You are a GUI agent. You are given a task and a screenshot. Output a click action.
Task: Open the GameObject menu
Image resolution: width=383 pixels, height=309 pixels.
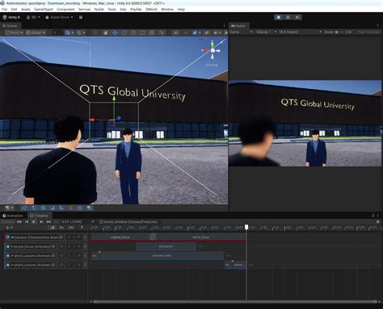pos(44,10)
